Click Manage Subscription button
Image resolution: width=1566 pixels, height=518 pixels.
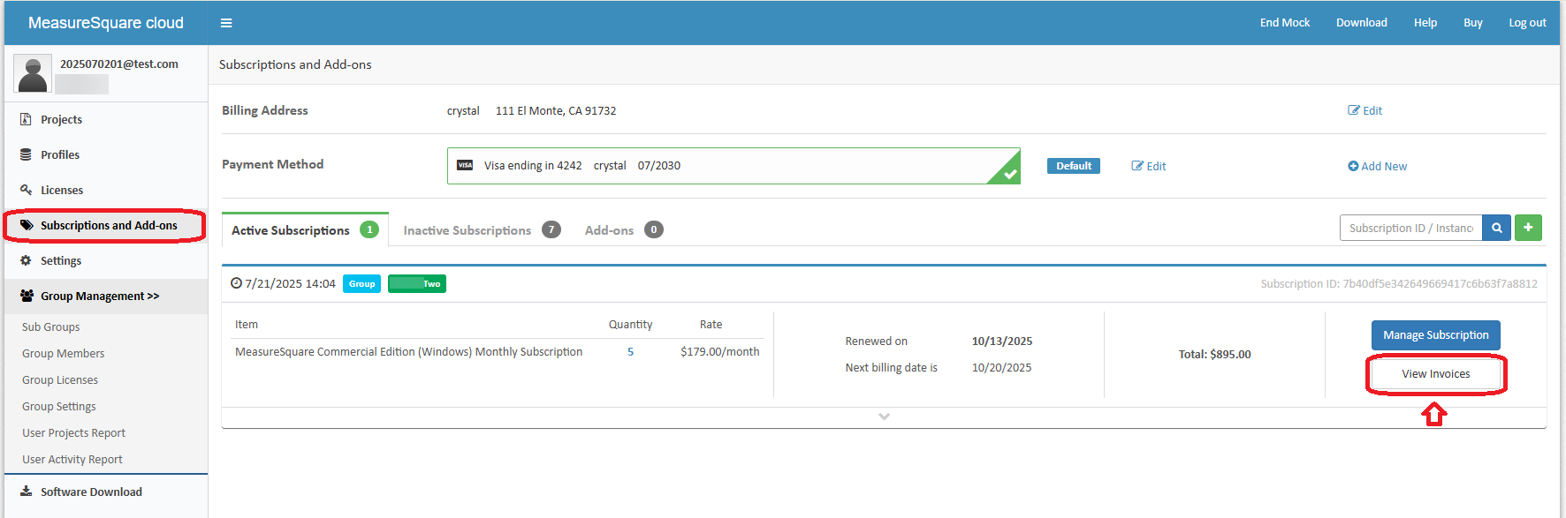(1436, 334)
